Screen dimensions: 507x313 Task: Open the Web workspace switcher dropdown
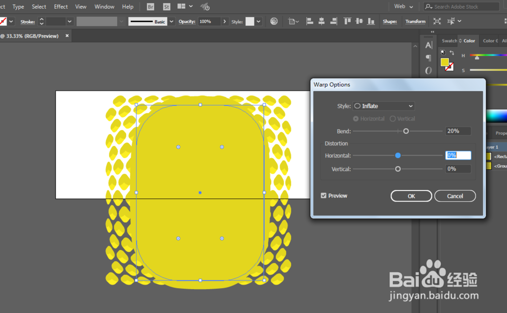click(404, 7)
